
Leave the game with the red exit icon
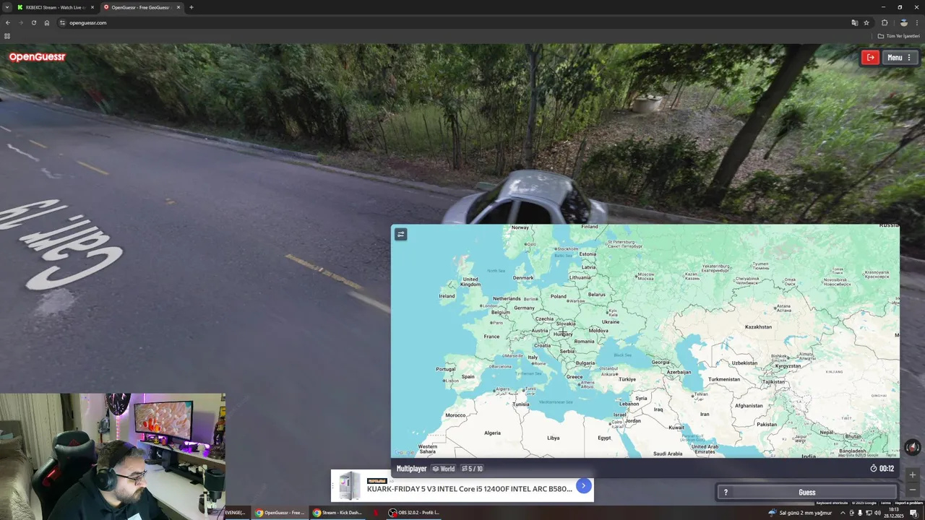(870, 58)
